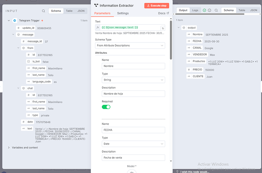The width and height of the screenshot is (262, 173).
Task: Switch to the Parameters tab
Action: (x=102, y=13)
